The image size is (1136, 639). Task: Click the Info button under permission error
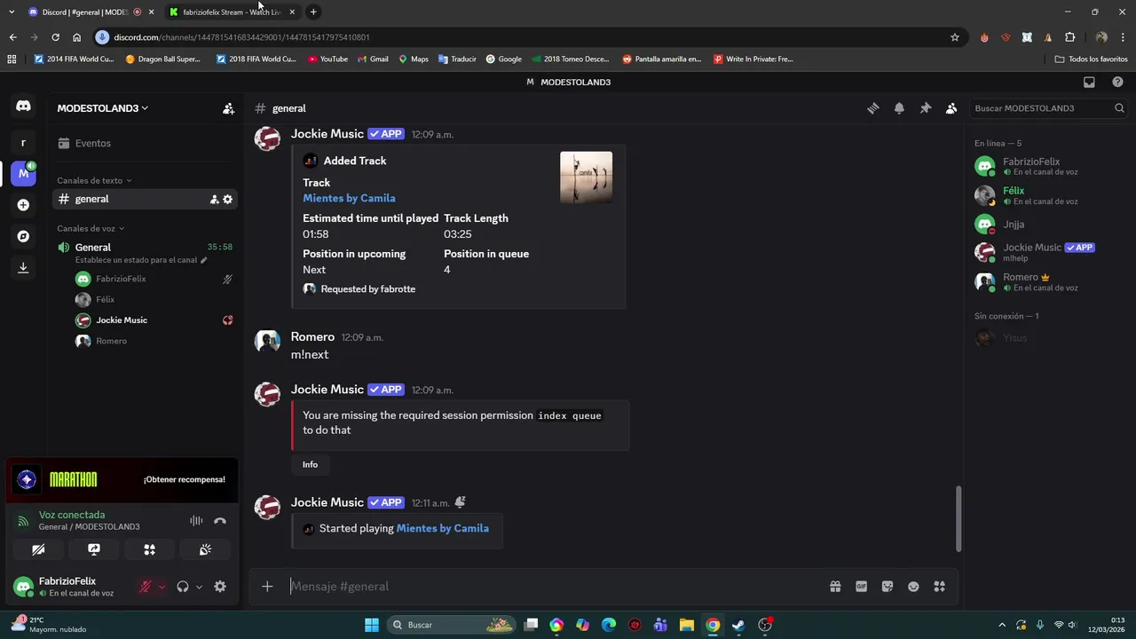(310, 464)
